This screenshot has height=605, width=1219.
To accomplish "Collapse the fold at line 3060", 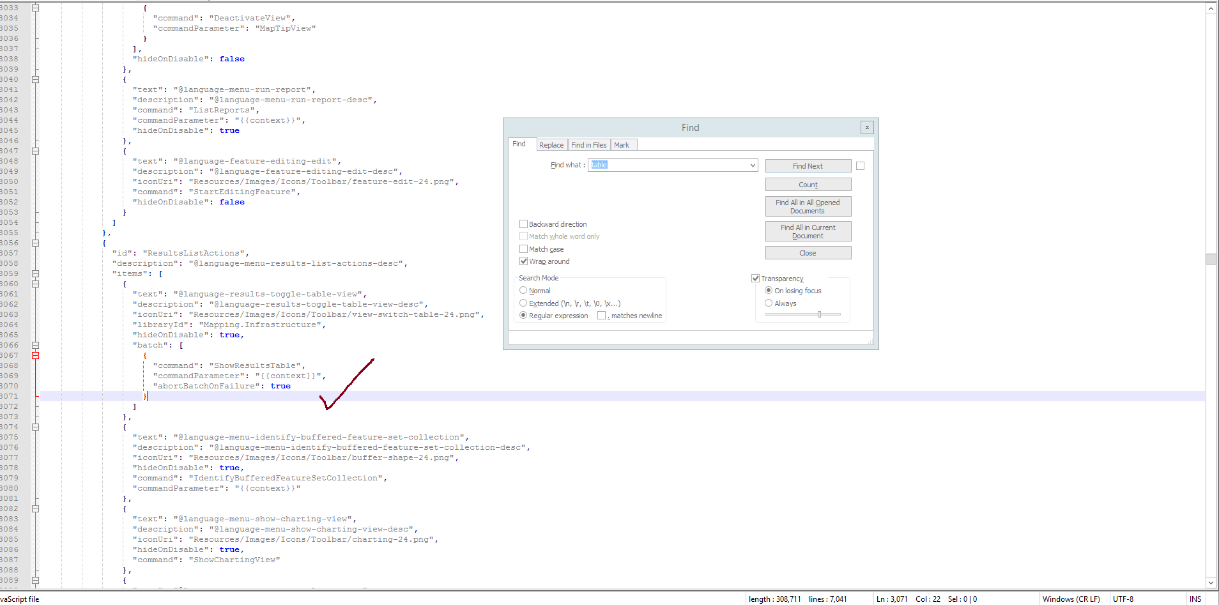I will tap(36, 284).
